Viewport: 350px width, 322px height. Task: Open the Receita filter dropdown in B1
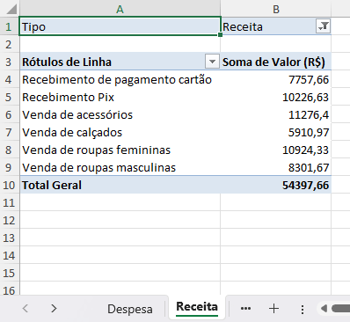[x=323, y=26]
